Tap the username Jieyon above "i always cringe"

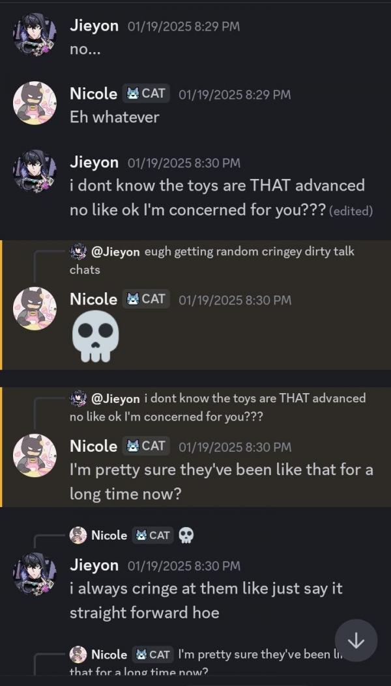[x=94, y=565]
